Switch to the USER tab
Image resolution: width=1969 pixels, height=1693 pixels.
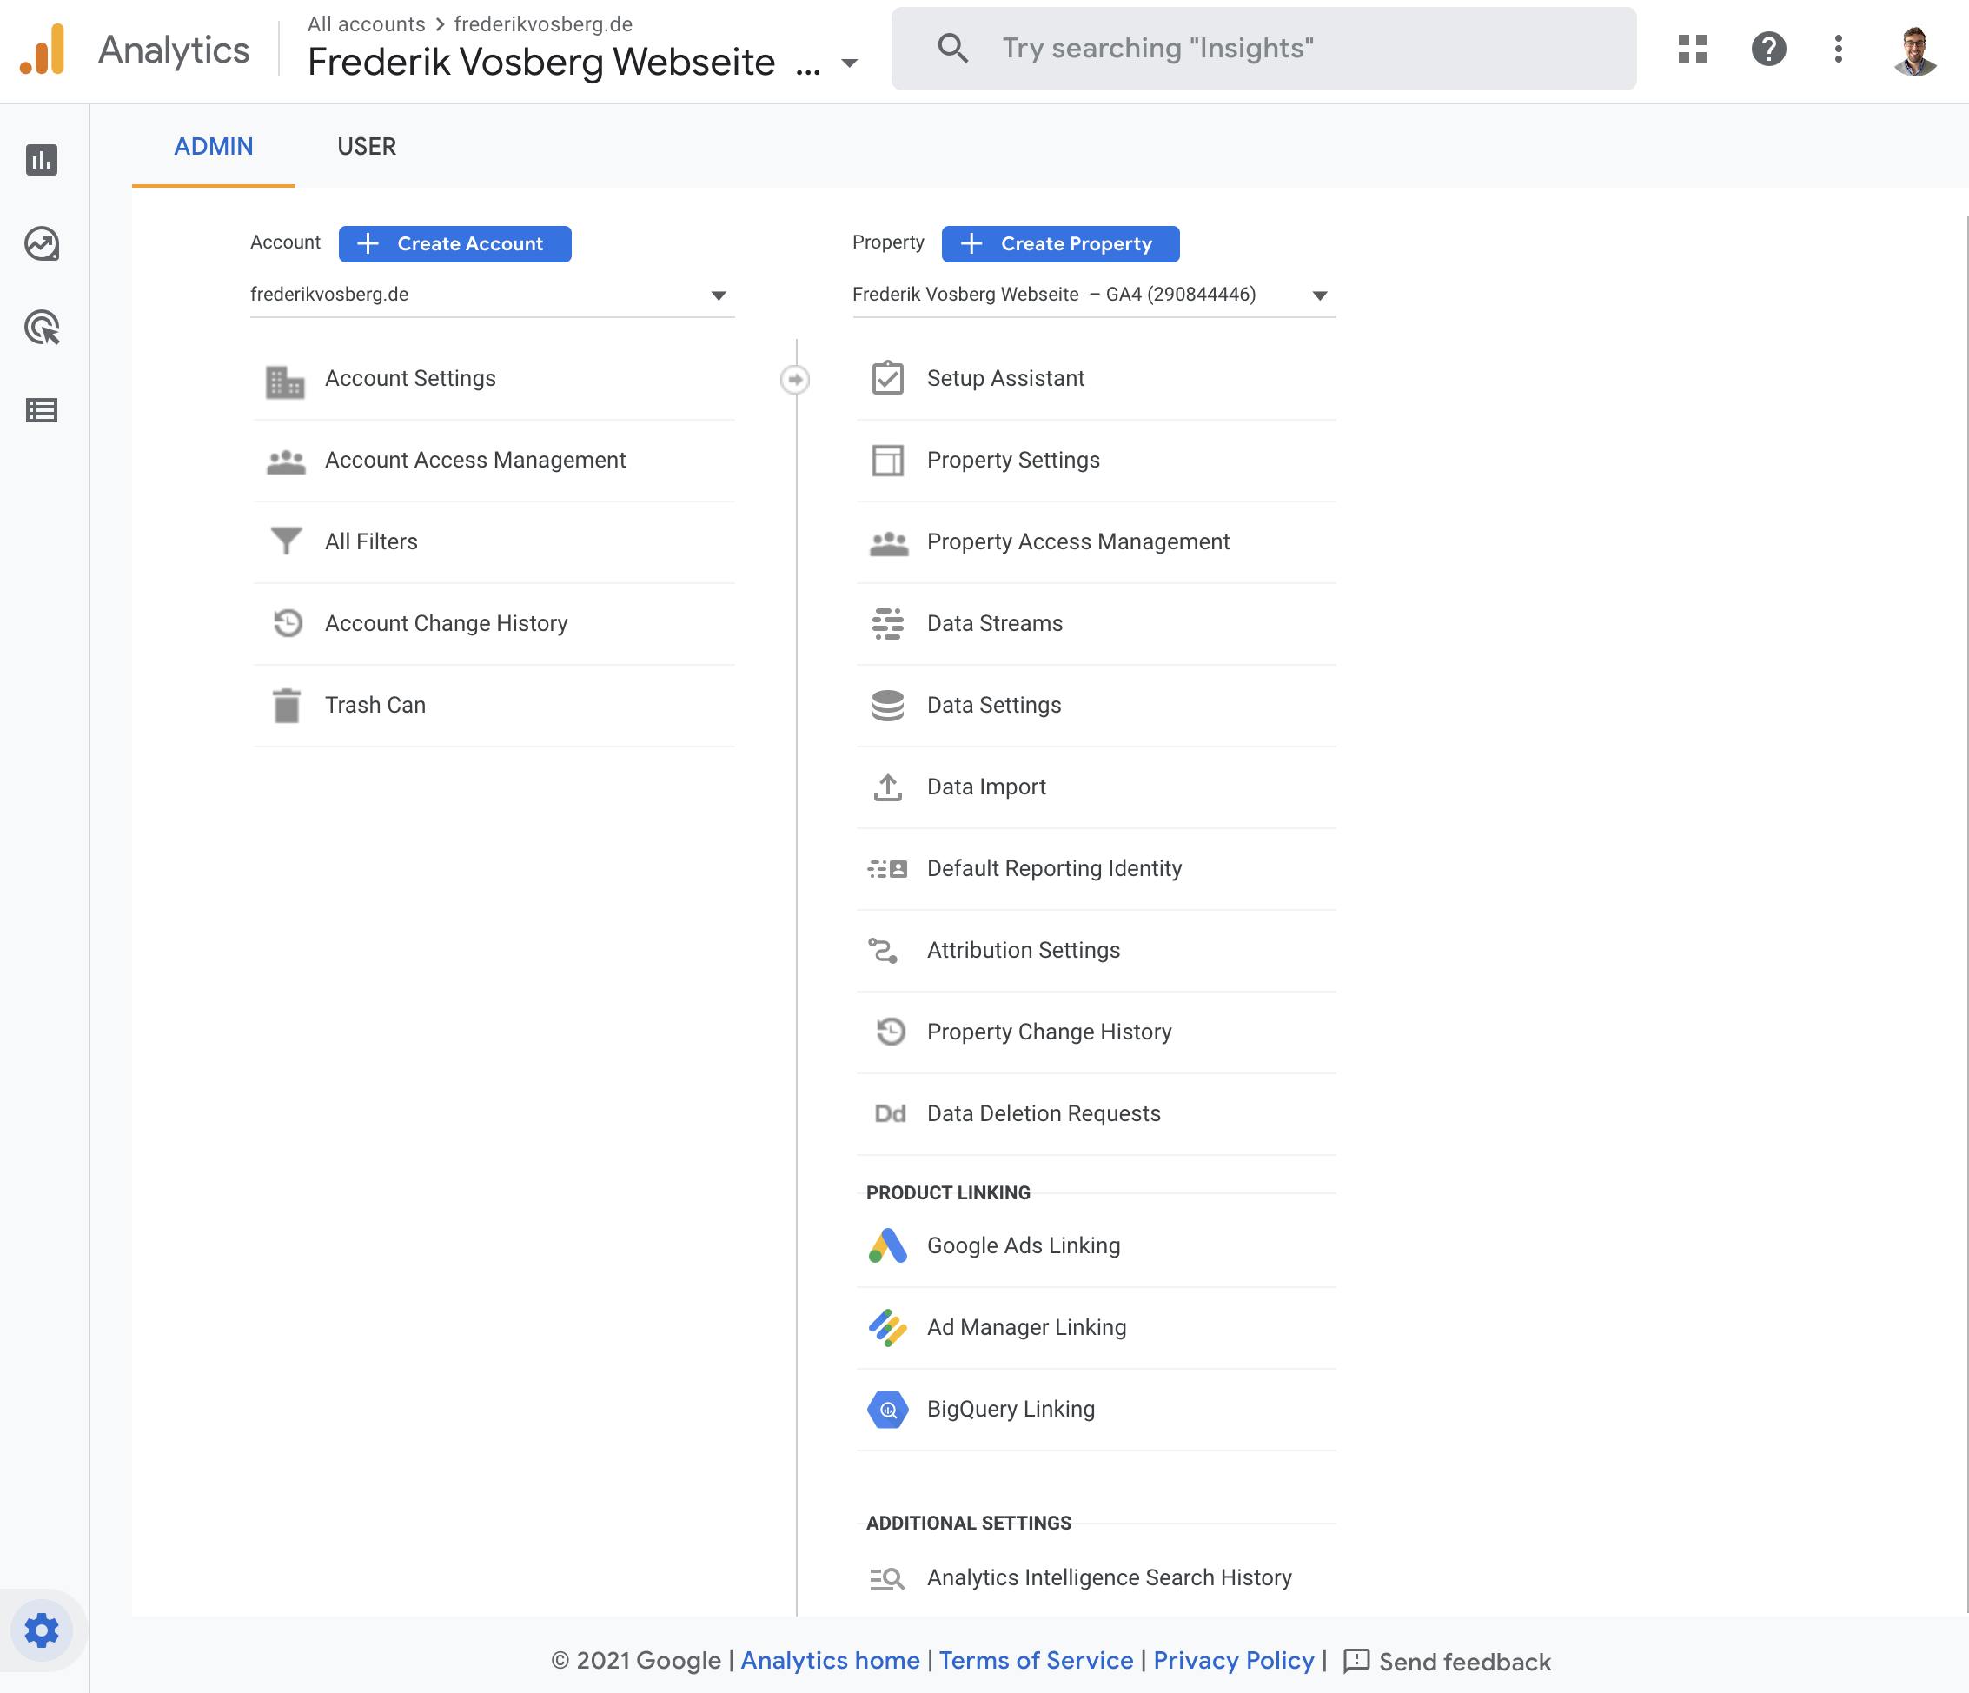(x=367, y=146)
